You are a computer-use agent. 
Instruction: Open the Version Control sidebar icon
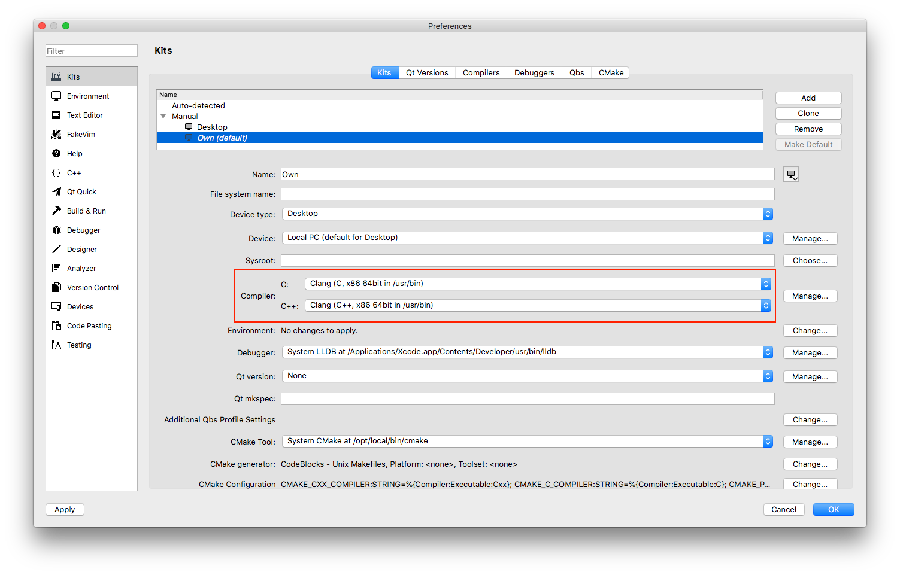tap(56, 287)
